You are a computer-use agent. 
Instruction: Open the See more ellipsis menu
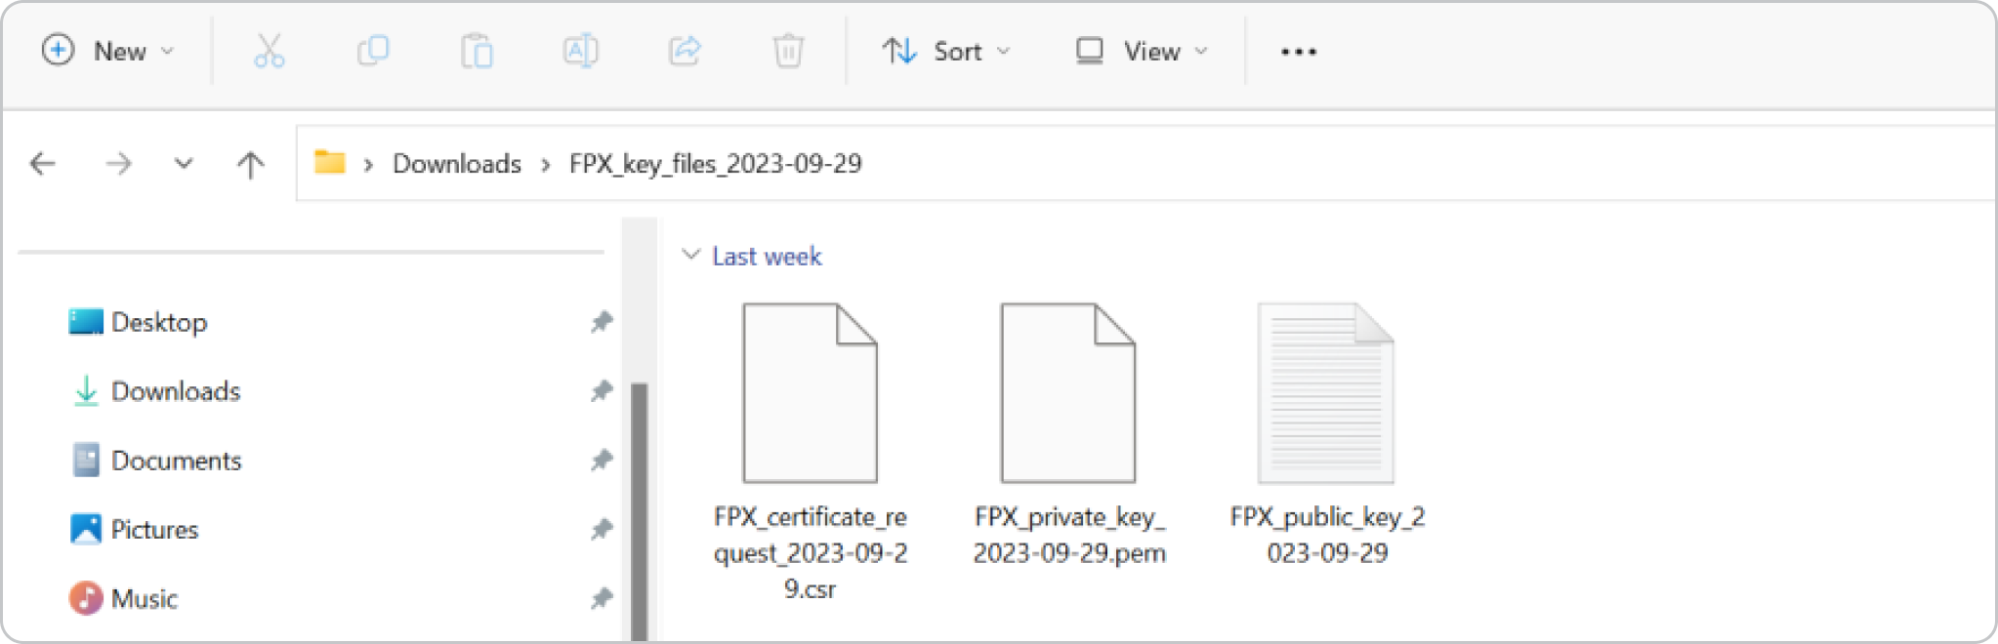click(x=1299, y=51)
